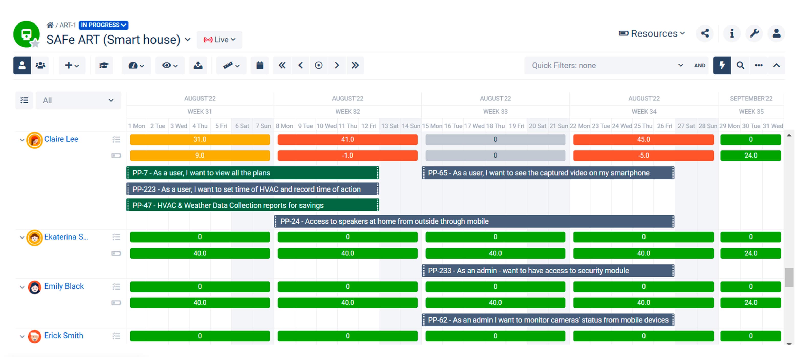The width and height of the screenshot is (801, 357).
Task: Click the graduation cap skills icon
Action: (104, 65)
